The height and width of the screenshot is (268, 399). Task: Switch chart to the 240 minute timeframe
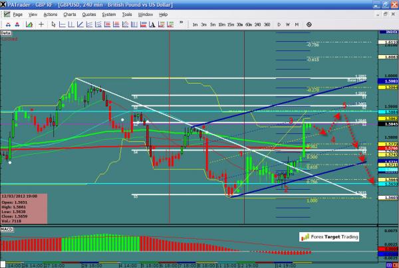(x=257, y=25)
